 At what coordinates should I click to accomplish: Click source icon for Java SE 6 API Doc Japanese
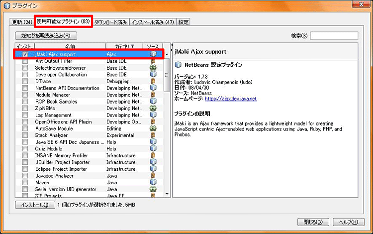tap(153, 142)
